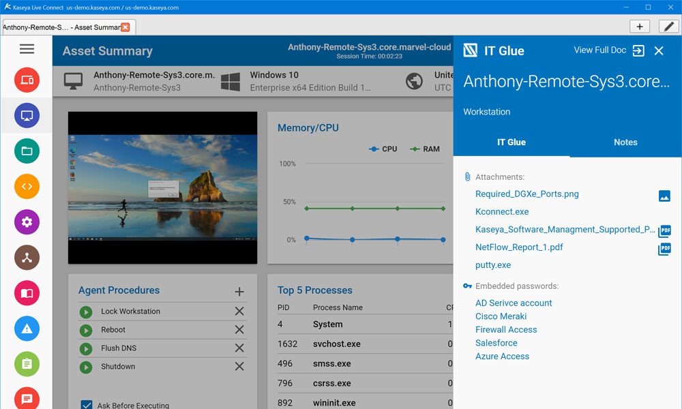Screen dimensions: 682x409
Task: Click the monitor icon beside the machine name
Action: point(73,81)
